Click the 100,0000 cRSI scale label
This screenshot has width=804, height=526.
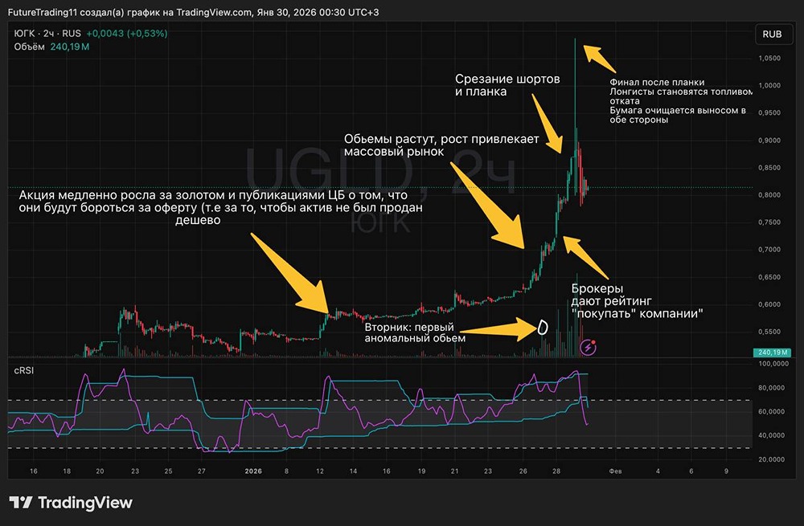[773, 364]
